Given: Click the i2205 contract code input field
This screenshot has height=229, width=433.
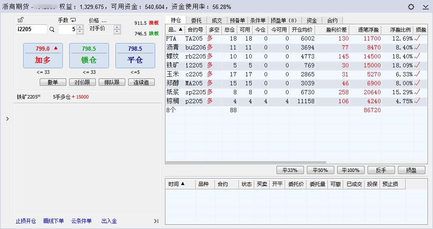Looking at the screenshot, I should click(x=31, y=29).
